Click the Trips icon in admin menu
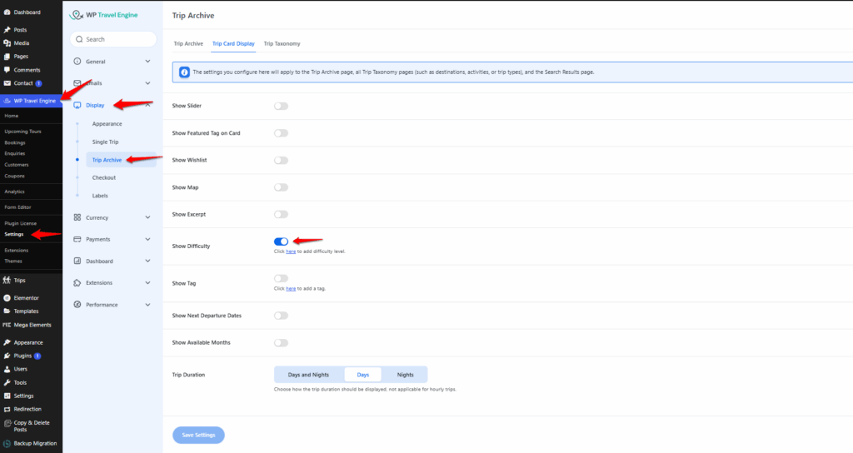This screenshot has width=853, height=453. coord(7,280)
